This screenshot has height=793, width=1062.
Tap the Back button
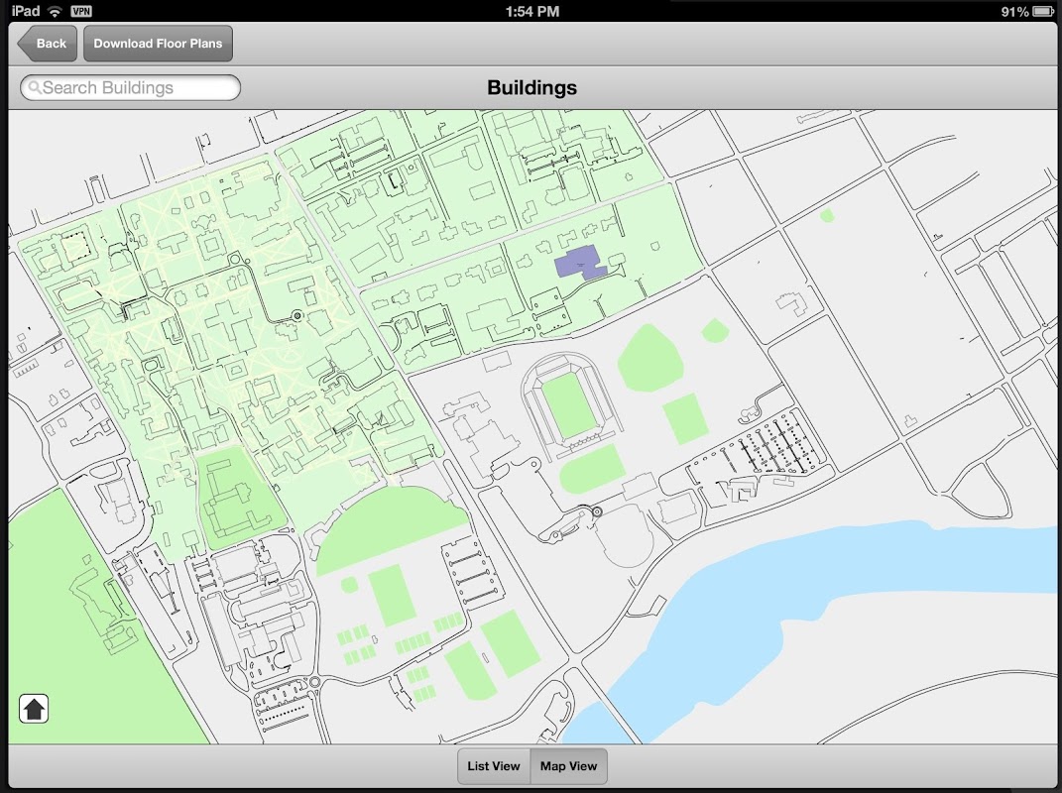(47, 44)
